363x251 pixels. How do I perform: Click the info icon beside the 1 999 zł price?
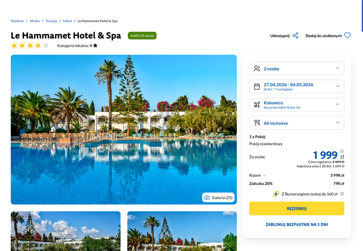(x=342, y=151)
